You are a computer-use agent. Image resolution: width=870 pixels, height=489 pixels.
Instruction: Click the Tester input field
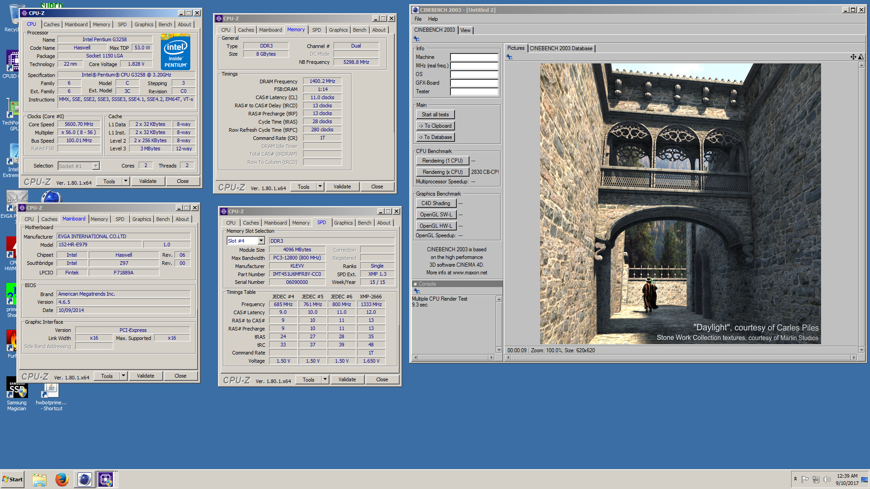(x=474, y=91)
